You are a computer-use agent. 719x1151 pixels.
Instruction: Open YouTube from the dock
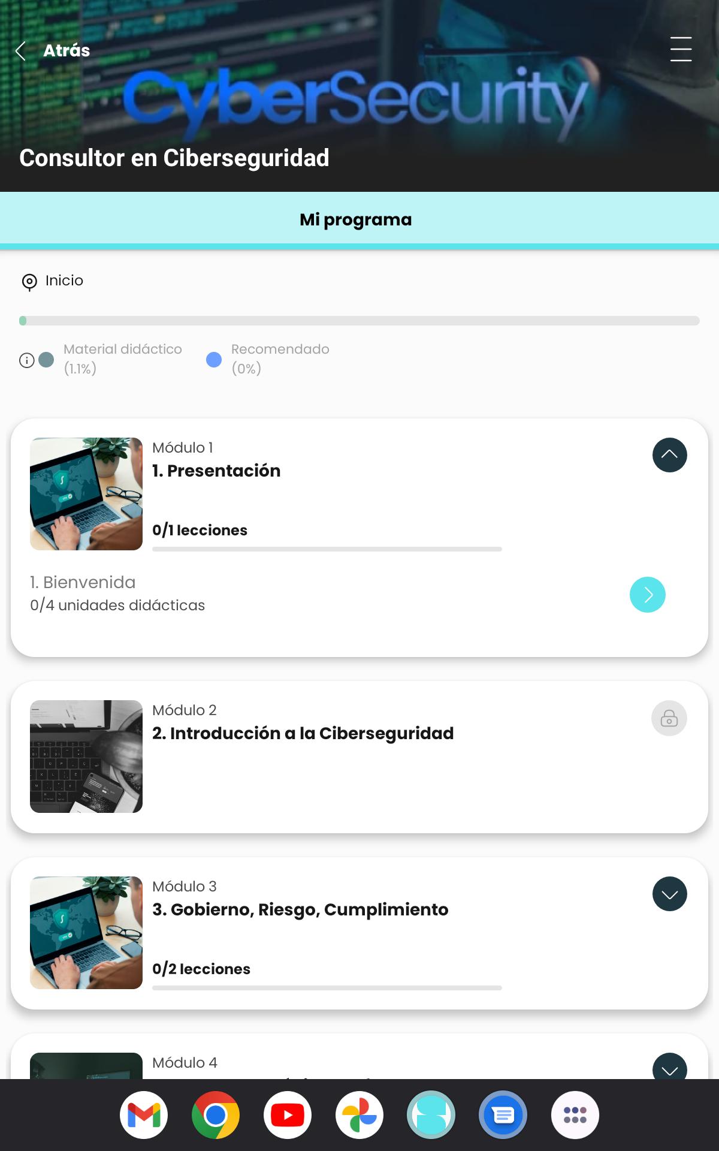288,1115
